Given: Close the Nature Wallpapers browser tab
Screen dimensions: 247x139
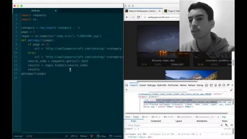Looking at the screenshot, I should coord(159,11).
